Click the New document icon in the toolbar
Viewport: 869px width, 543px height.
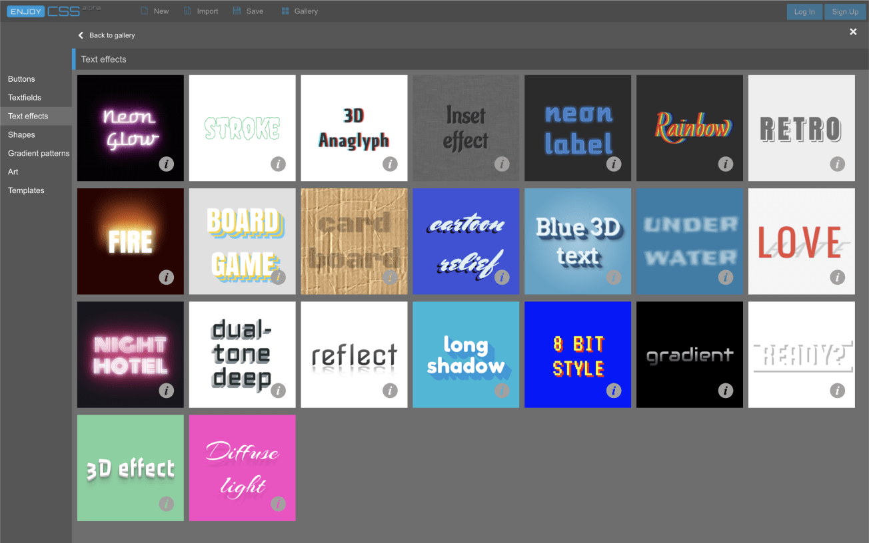[x=144, y=11]
